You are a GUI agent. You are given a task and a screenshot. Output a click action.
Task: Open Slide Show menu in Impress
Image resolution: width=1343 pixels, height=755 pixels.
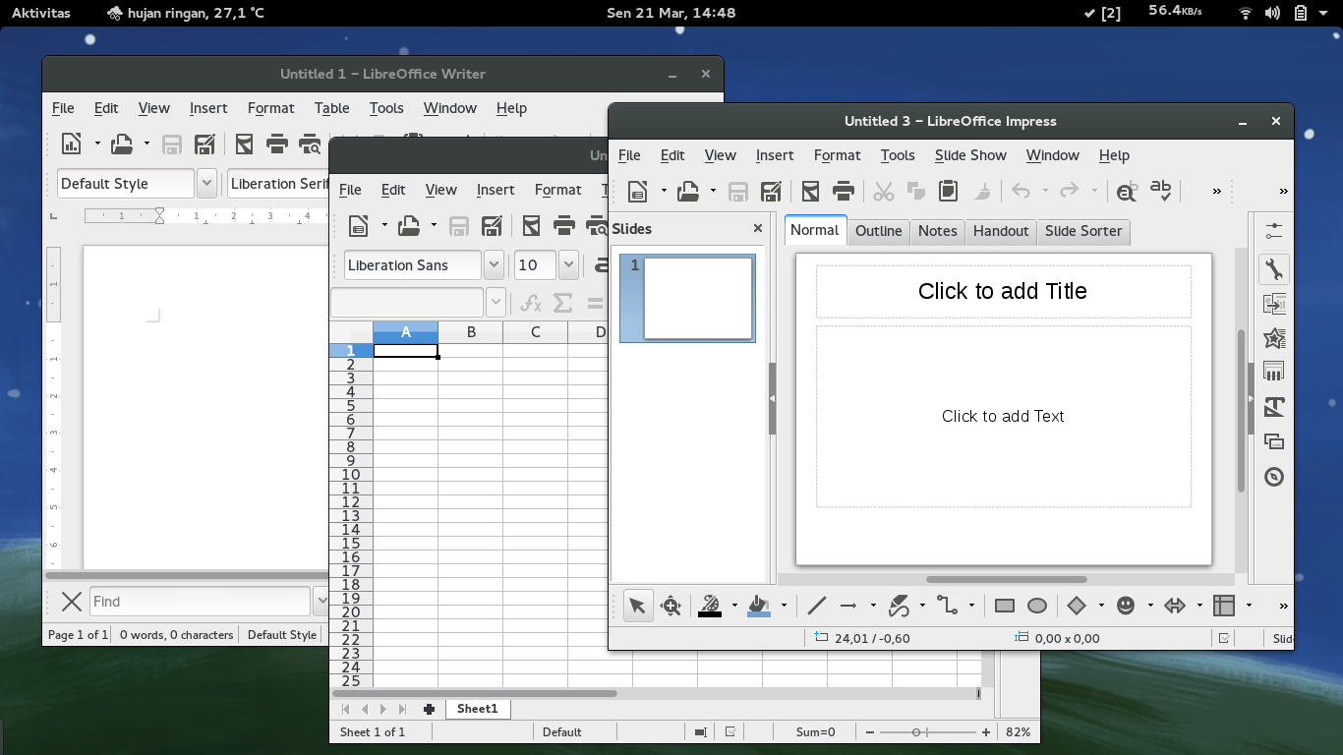(970, 155)
